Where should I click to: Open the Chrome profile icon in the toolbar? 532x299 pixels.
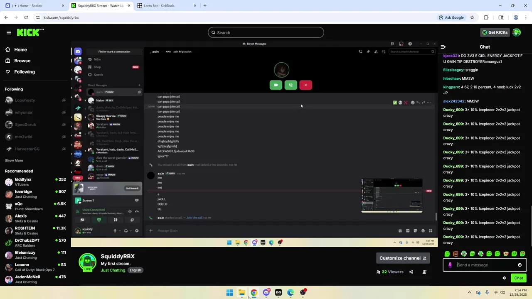(x=516, y=17)
